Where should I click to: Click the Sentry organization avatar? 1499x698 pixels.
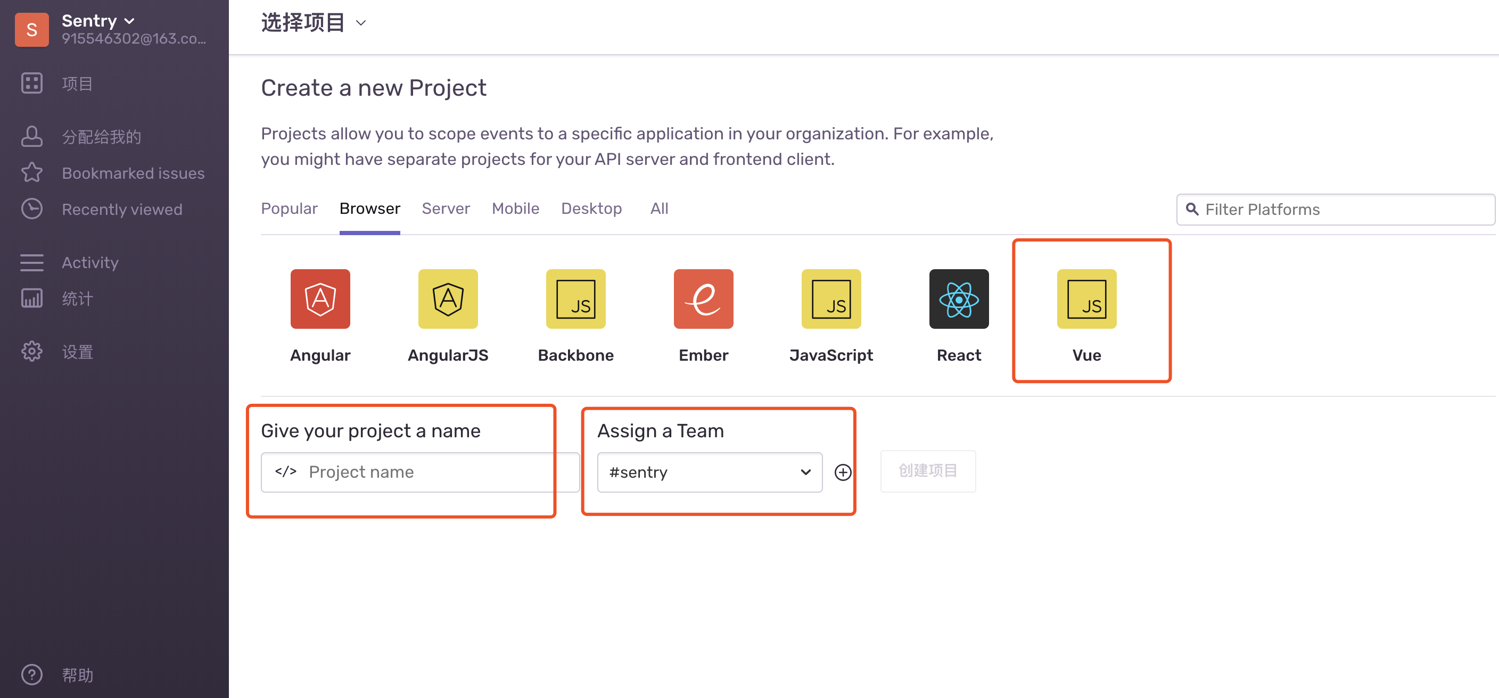click(x=31, y=30)
